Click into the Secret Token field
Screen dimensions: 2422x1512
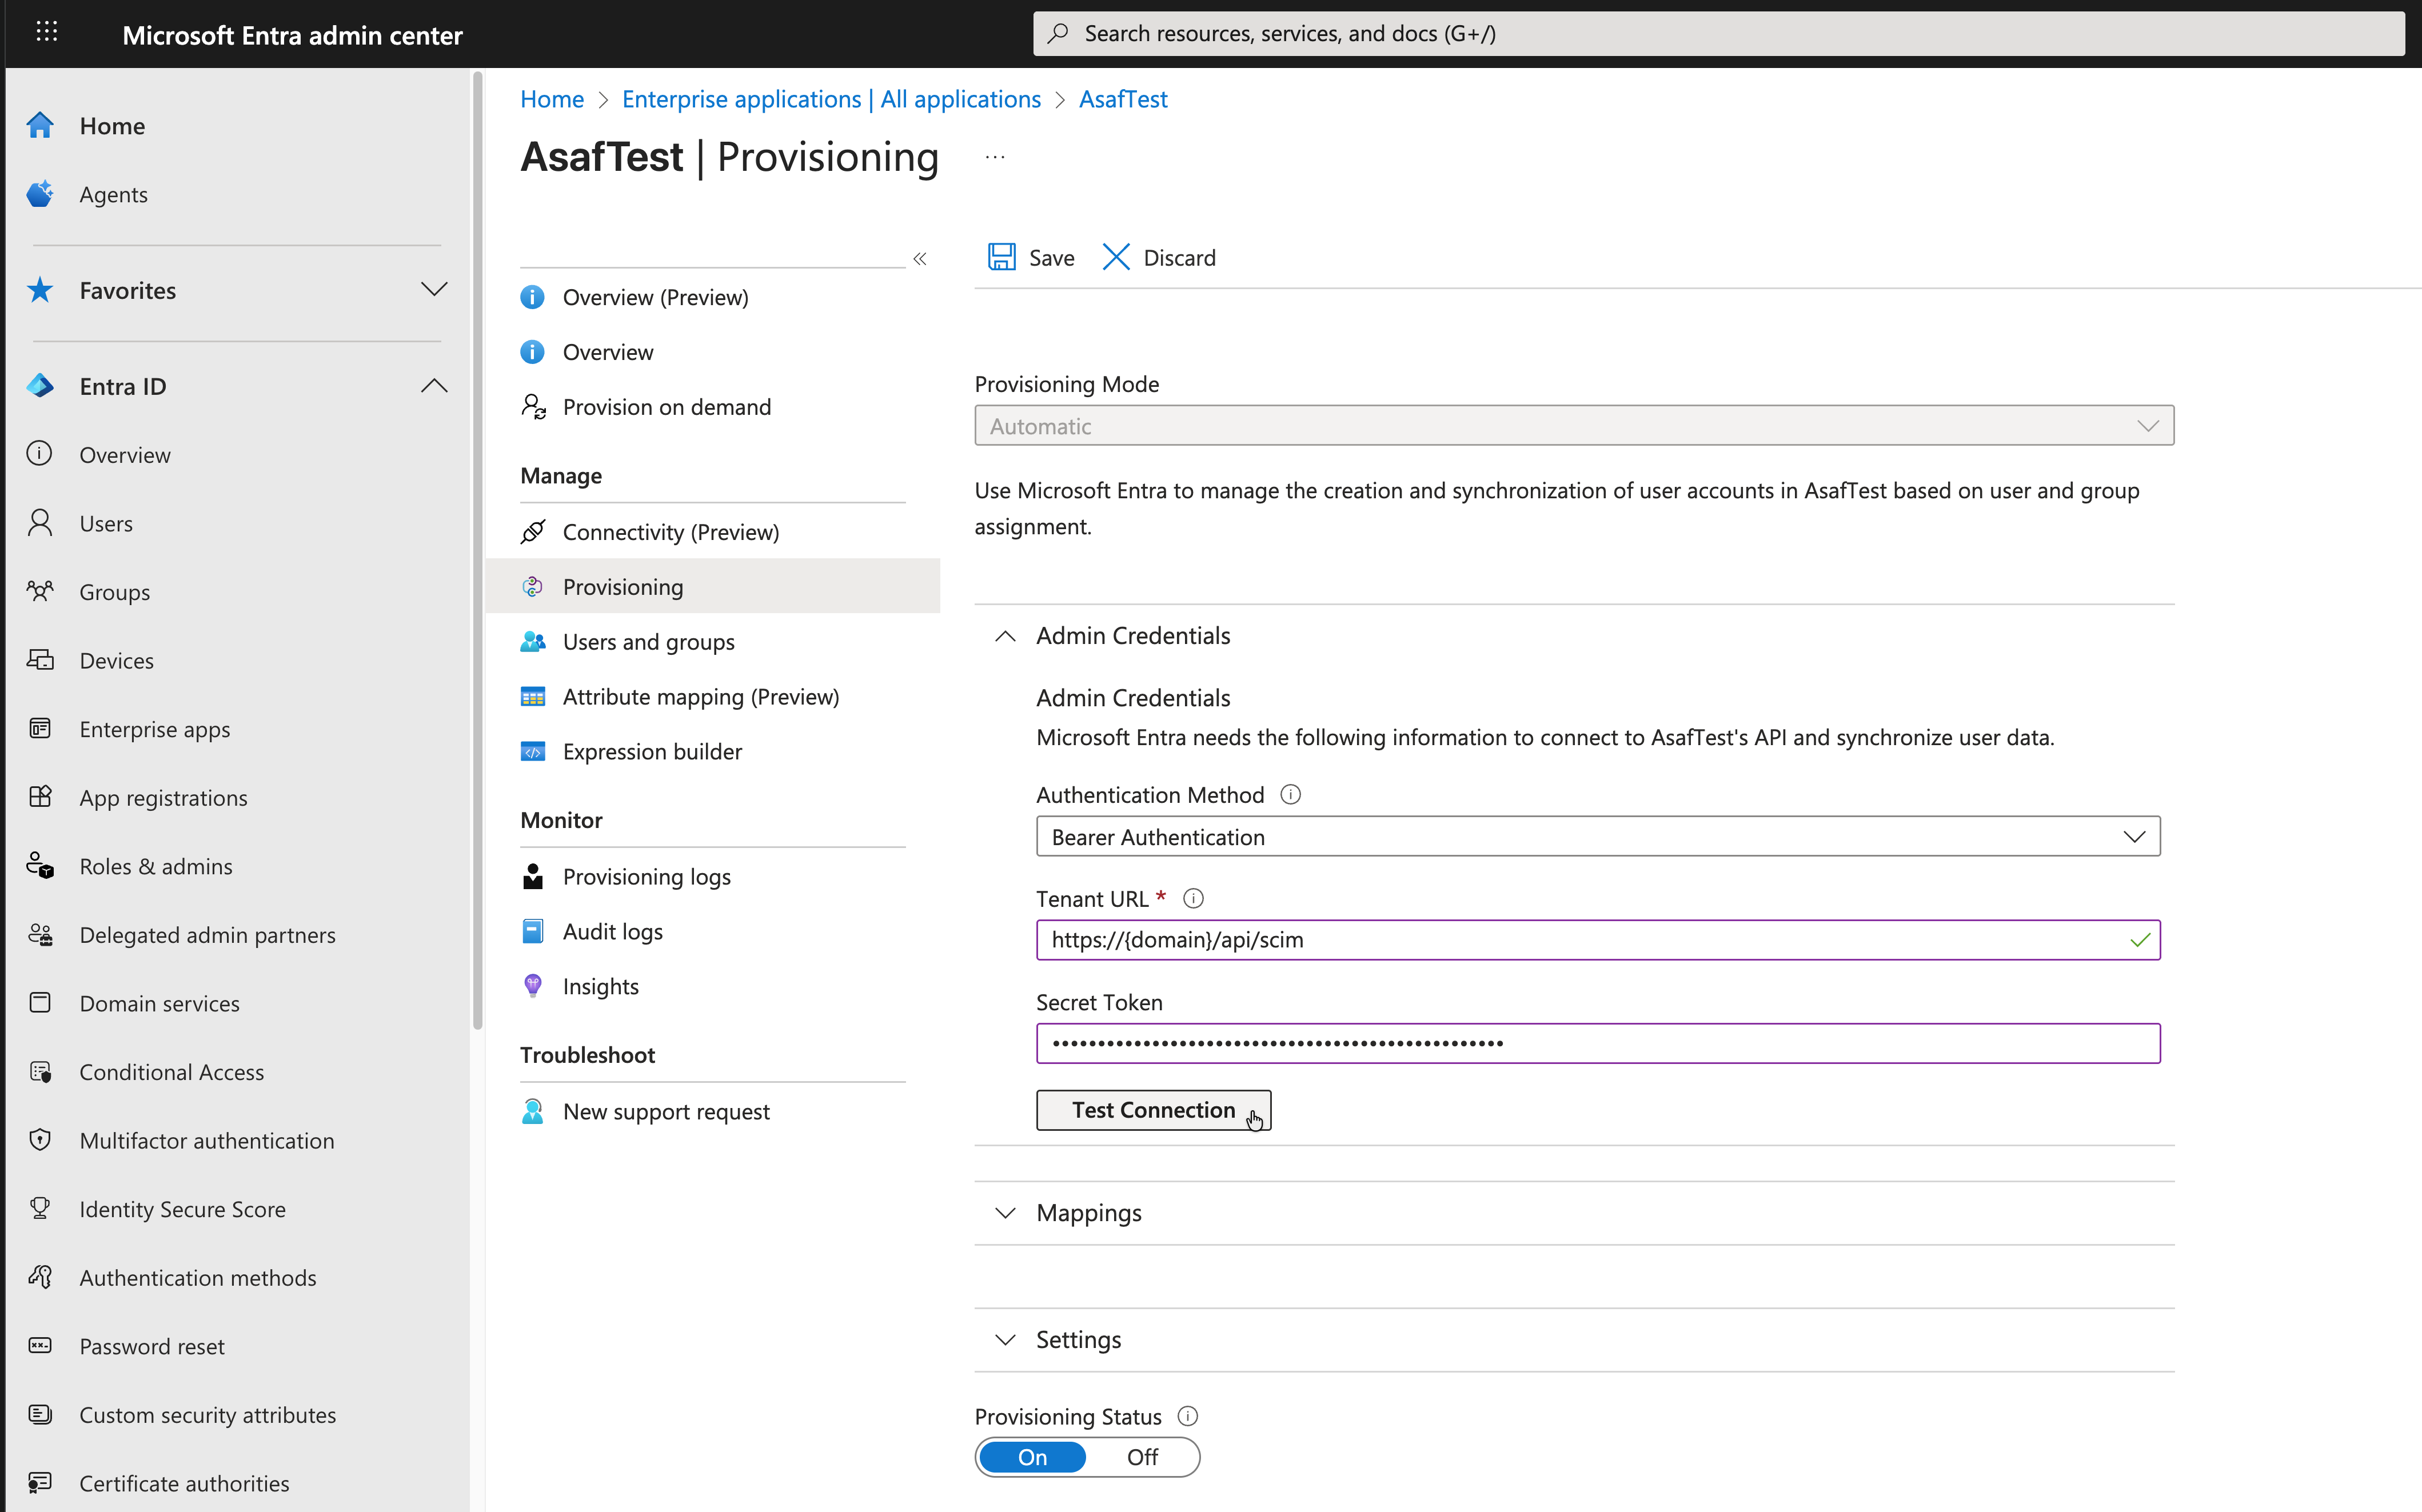(1598, 1043)
